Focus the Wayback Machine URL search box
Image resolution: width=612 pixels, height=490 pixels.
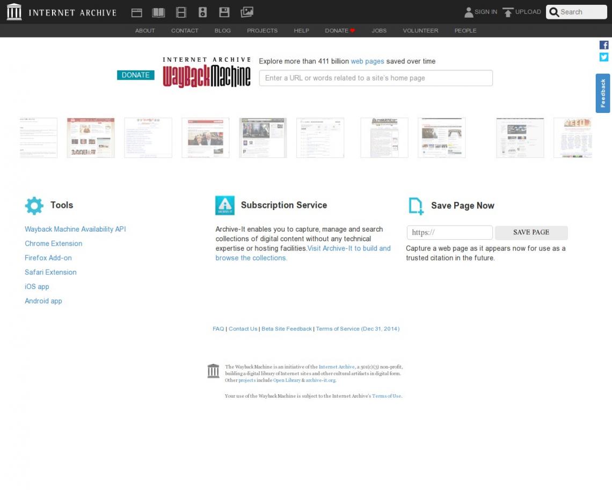[376, 78]
